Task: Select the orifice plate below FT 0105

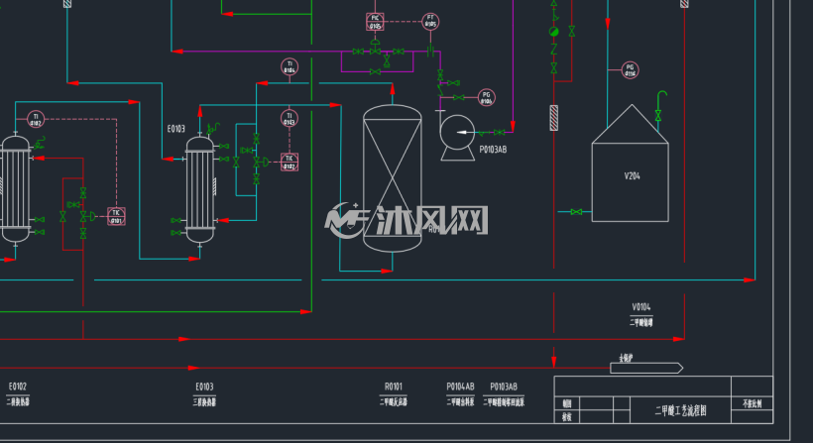Action: (x=430, y=51)
